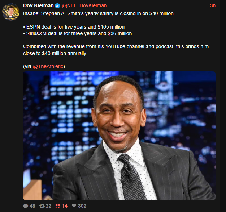Image resolution: width=226 pixels, height=212 pixels.
Task: View the 22 reposts count
Action: point(49,206)
